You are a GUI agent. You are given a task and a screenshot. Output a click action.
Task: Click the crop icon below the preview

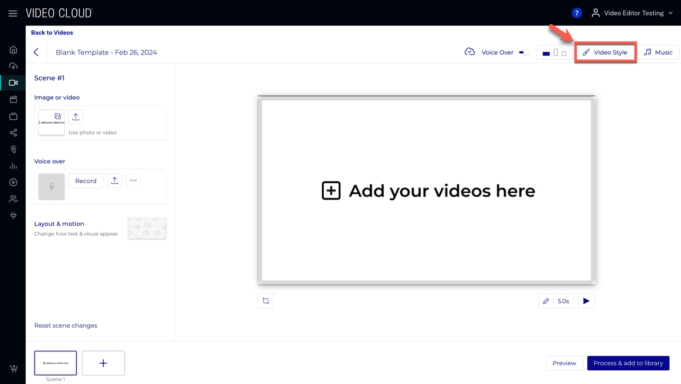[266, 301]
